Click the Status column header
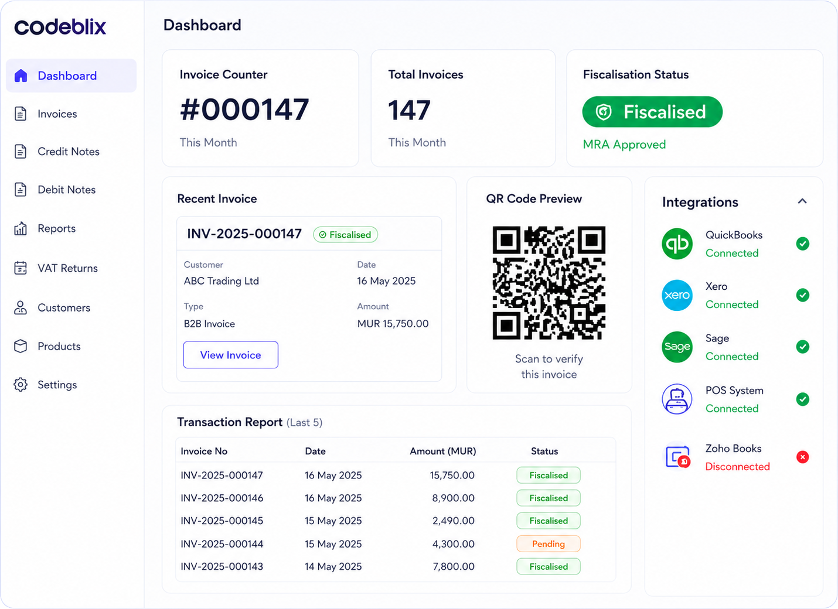 (544, 451)
